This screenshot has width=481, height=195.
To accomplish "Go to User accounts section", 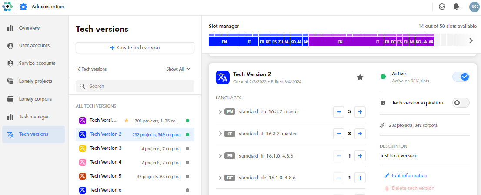I will (x=34, y=45).
